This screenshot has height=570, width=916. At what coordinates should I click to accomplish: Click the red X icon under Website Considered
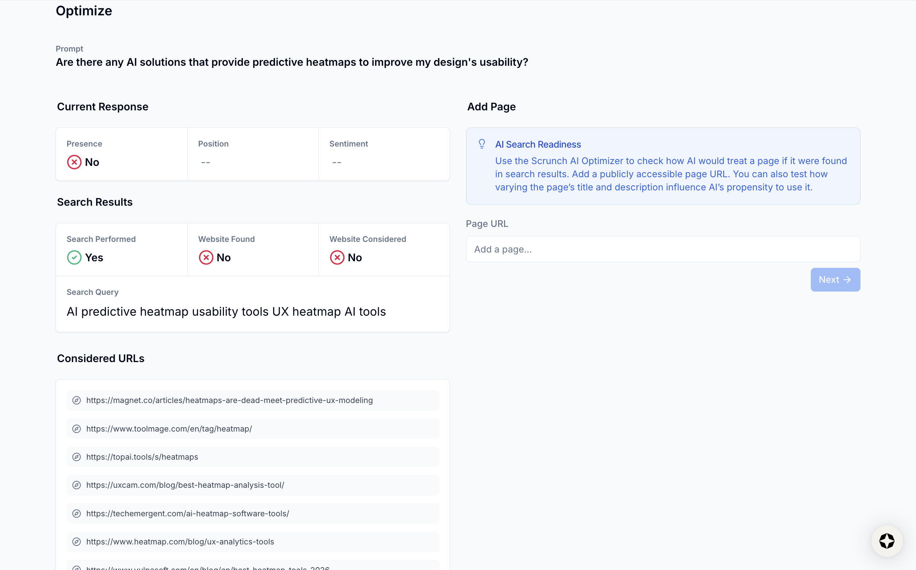pos(337,258)
